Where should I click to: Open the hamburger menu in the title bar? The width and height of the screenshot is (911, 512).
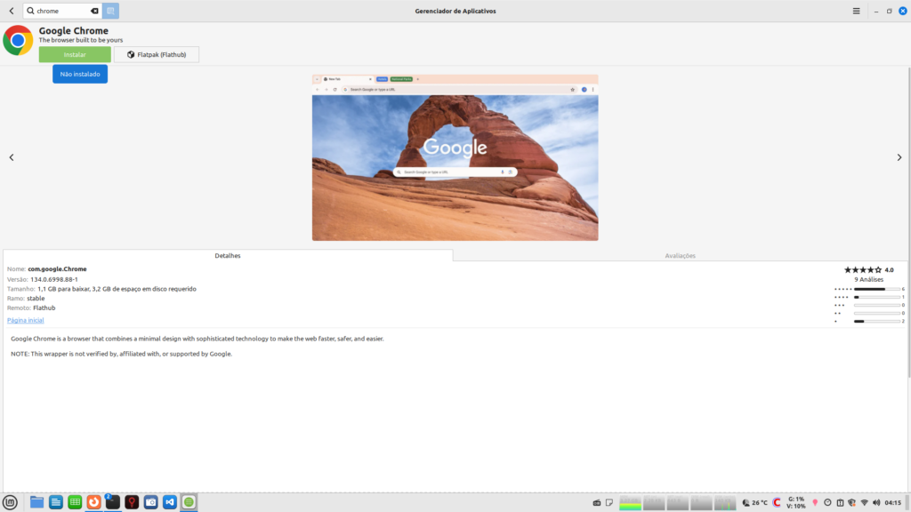pos(856,11)
